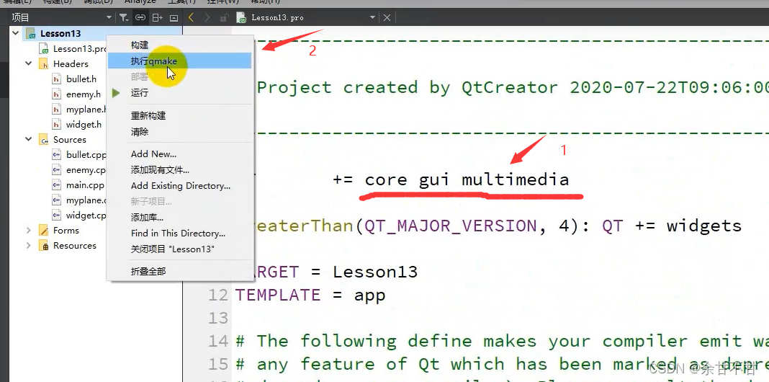Open enemy.cpp source file
This screenshot has height=382, width=769.
click(x=86, y=170)
